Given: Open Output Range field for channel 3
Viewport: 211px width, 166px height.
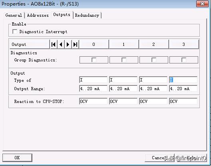Looking at the screenshot, I should tap(183, 89).
